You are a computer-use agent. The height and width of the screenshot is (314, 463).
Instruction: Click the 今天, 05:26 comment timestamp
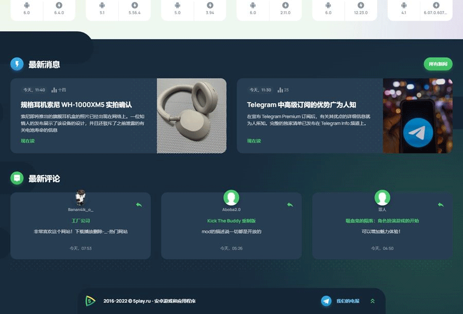pos(231,249)
